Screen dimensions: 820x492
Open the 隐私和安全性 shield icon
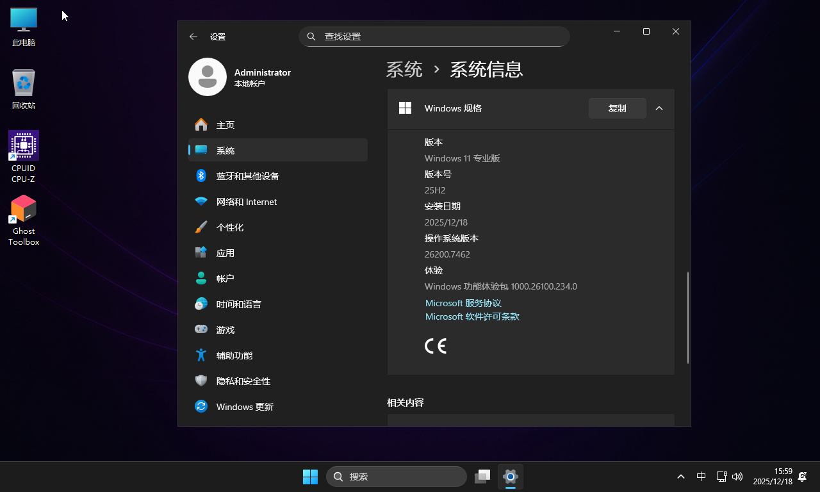point(201,381)
